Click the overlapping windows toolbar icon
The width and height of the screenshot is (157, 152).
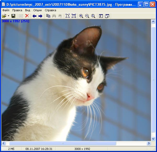tap(107, 16)
